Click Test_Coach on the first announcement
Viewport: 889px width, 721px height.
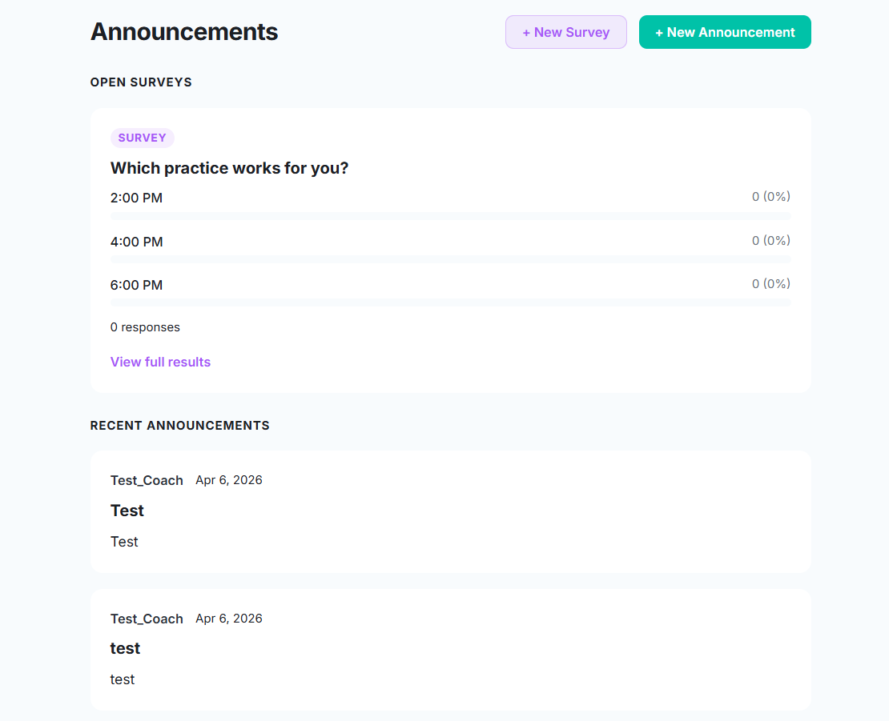tap(147, 480)
